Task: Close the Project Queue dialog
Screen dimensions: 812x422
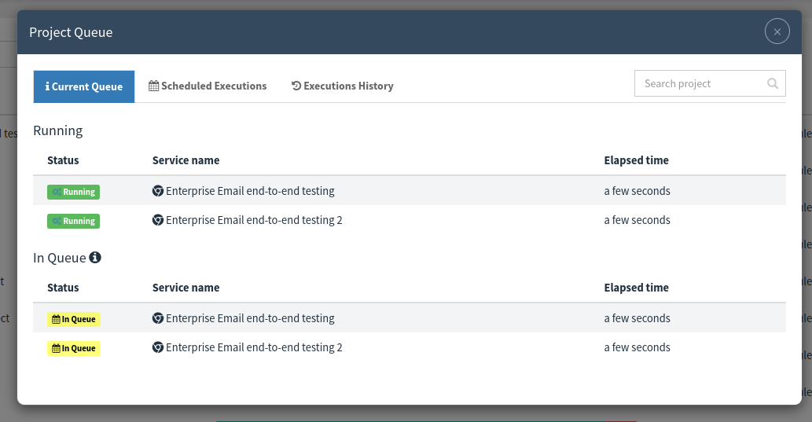Action: click(x=777, y=31)
